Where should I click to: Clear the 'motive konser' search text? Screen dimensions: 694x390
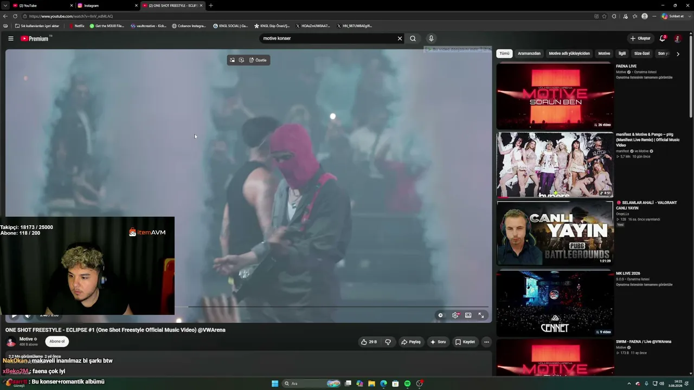pyautogui.click(x=400, y=38)
